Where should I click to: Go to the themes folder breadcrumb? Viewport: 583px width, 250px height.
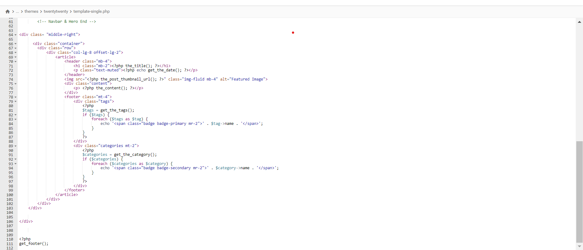pos(31,12)
